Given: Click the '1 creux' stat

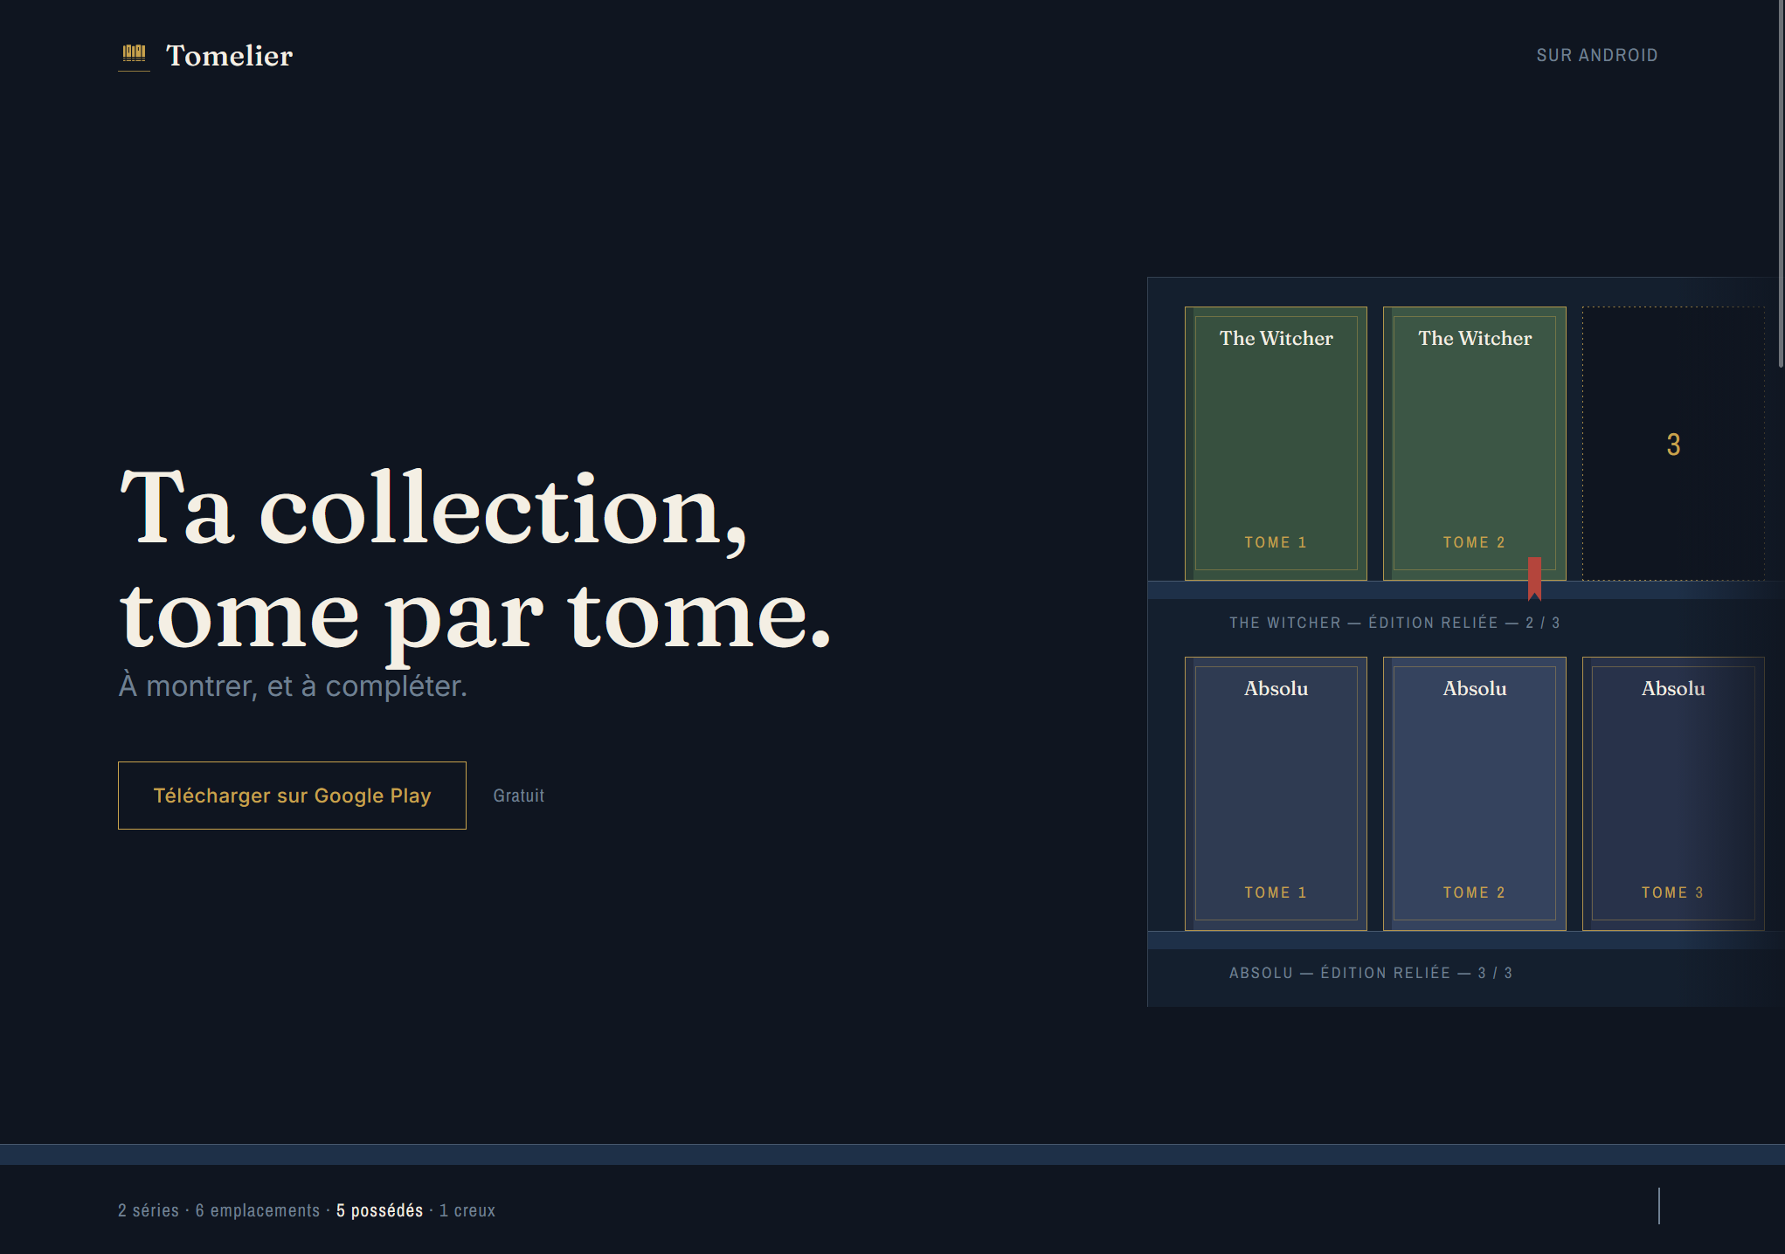Looking at the screenshot, I should coord(467,1210).
